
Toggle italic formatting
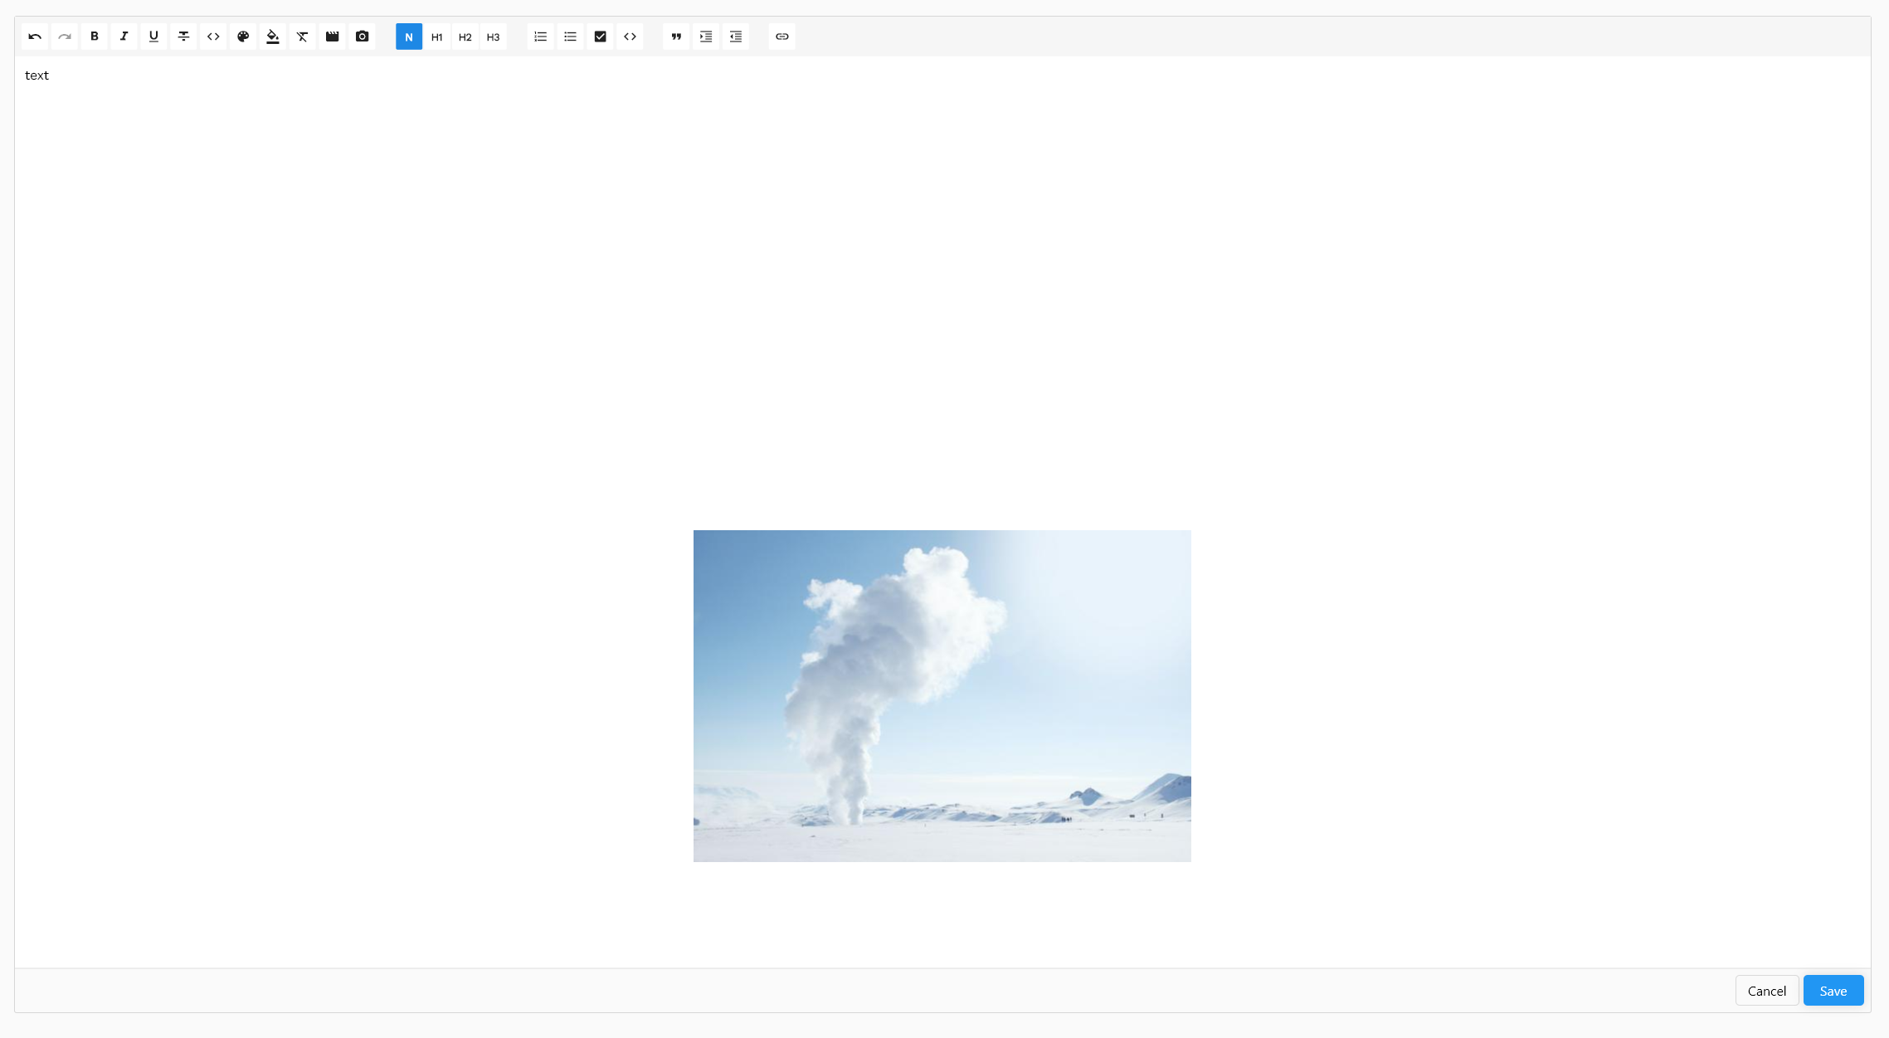pyautogui.click(x=124, y=37)
